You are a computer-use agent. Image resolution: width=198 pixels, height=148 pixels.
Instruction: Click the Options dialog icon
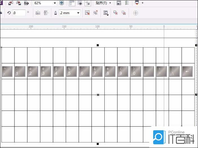coord(127,3)
